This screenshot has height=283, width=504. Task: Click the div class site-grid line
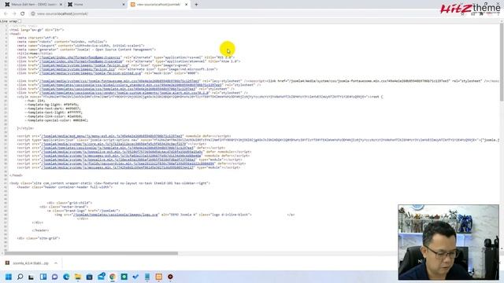pyautogui.click(x=39, y=238)
